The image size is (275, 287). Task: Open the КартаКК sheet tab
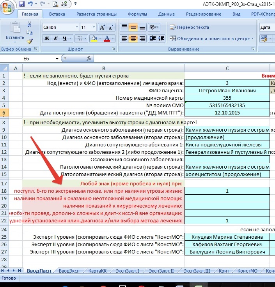coord(98,271)
